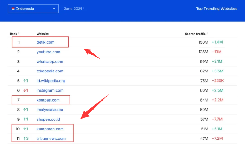Viewport: 245px width, 147px height.
Task: Click the up-3 rank change for tribunnews.com
Action: click(26, 138)
